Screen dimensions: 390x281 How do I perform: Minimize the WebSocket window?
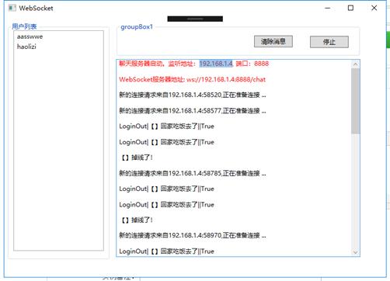coord(327,8)
